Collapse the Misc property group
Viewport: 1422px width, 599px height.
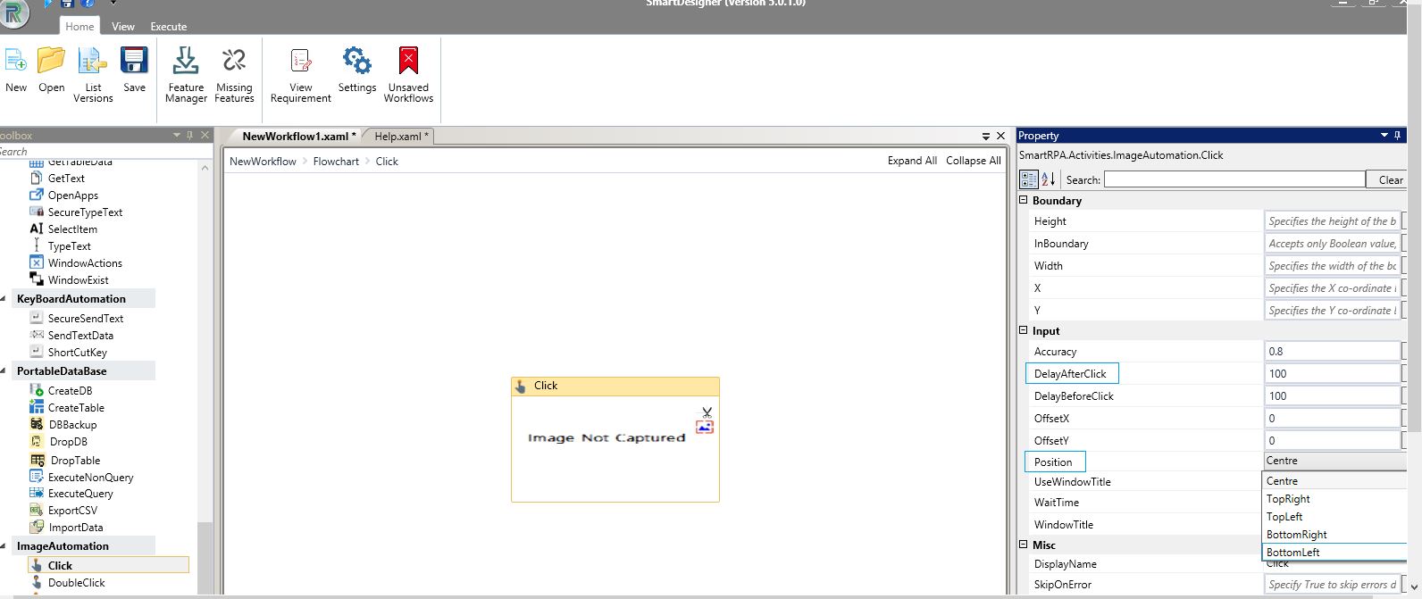click(1024, 545)
